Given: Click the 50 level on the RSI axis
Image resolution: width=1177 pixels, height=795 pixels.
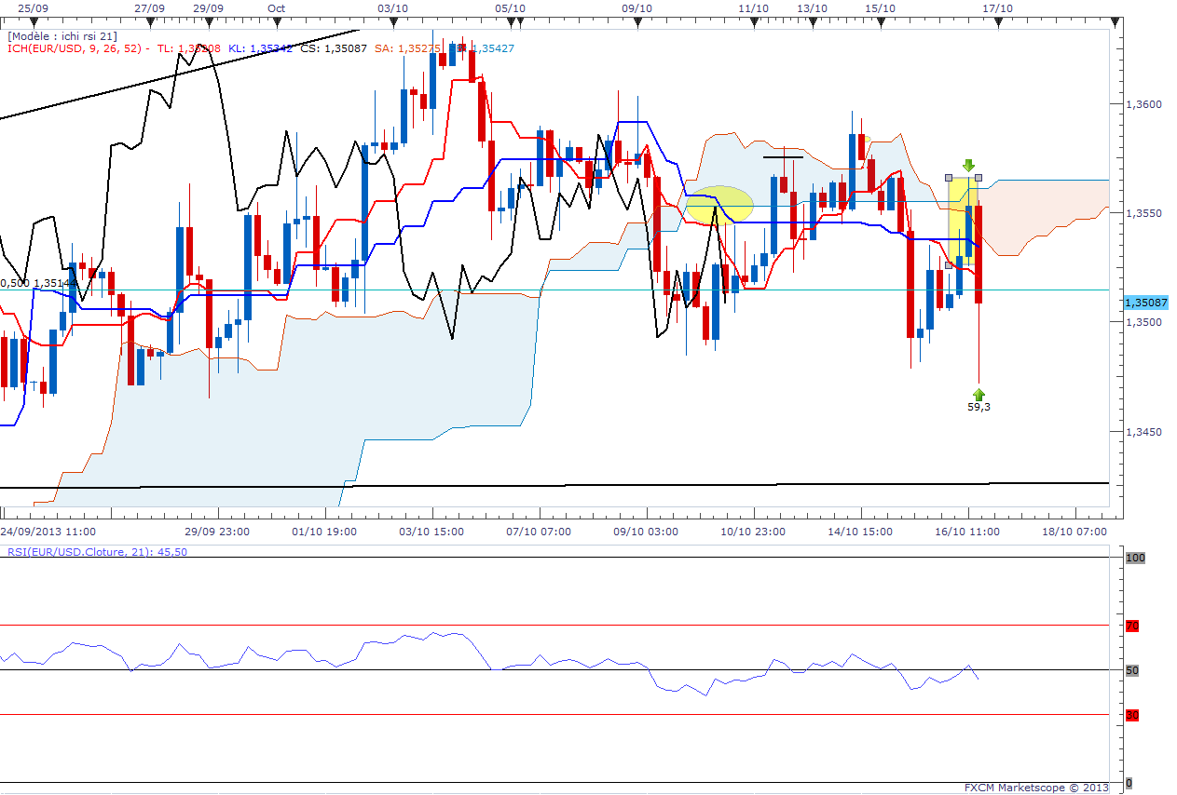Looking at the screenshot, I should [x=1132, y=670].
